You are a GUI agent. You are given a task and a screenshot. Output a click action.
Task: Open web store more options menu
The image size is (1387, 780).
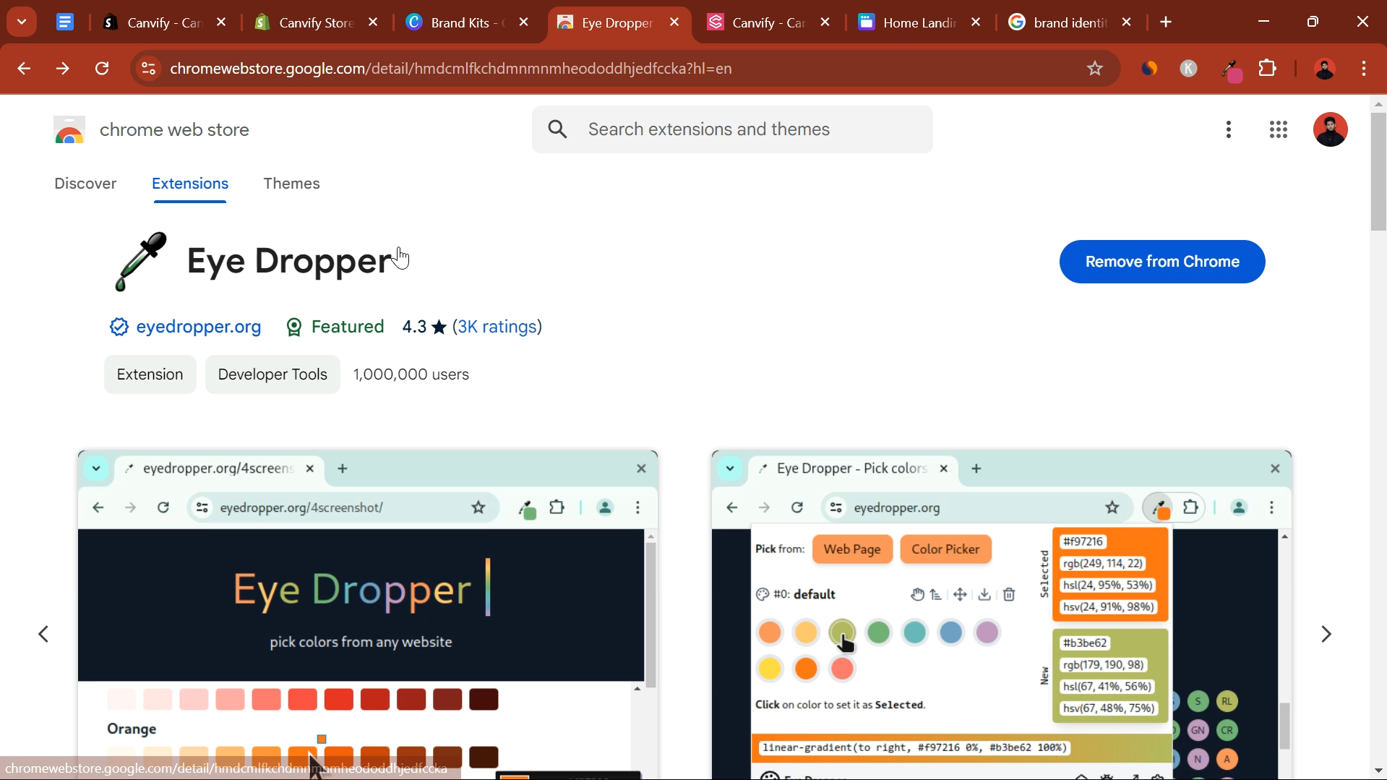coord(1229,130)
